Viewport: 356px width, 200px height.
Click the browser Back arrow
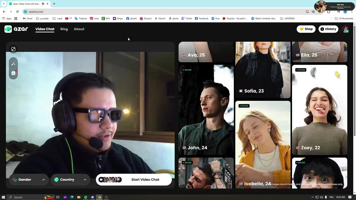4,12
